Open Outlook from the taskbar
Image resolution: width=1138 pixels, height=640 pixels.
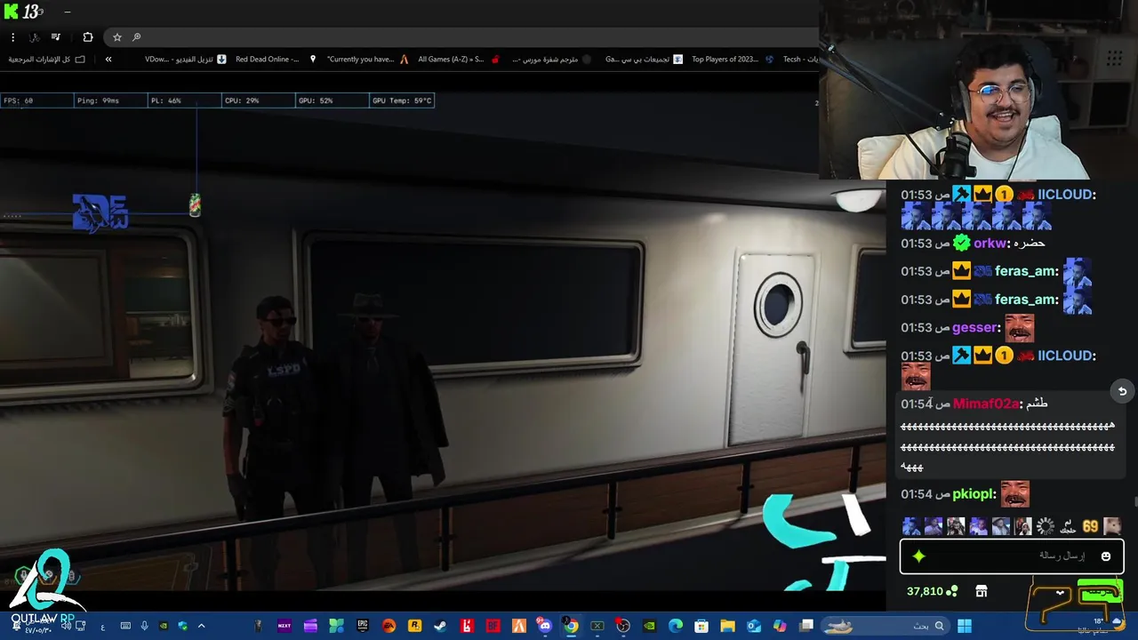[754, 626]
